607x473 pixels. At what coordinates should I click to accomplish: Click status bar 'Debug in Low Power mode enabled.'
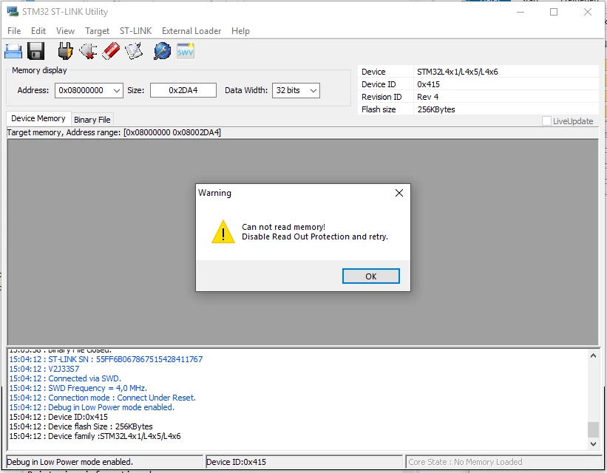69,462
